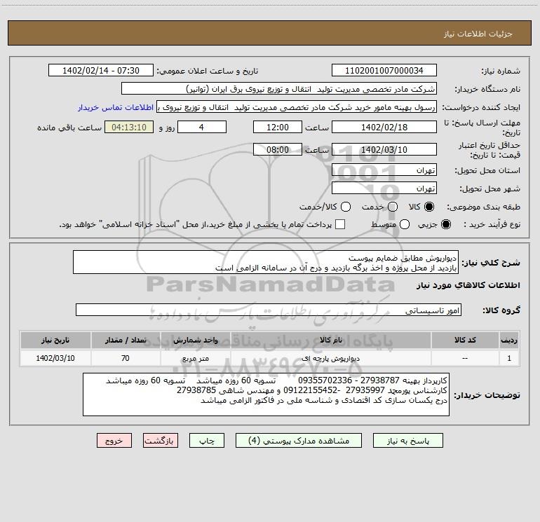Click the validity time field 08:00

pyautogui.click(x=278, y=149)
